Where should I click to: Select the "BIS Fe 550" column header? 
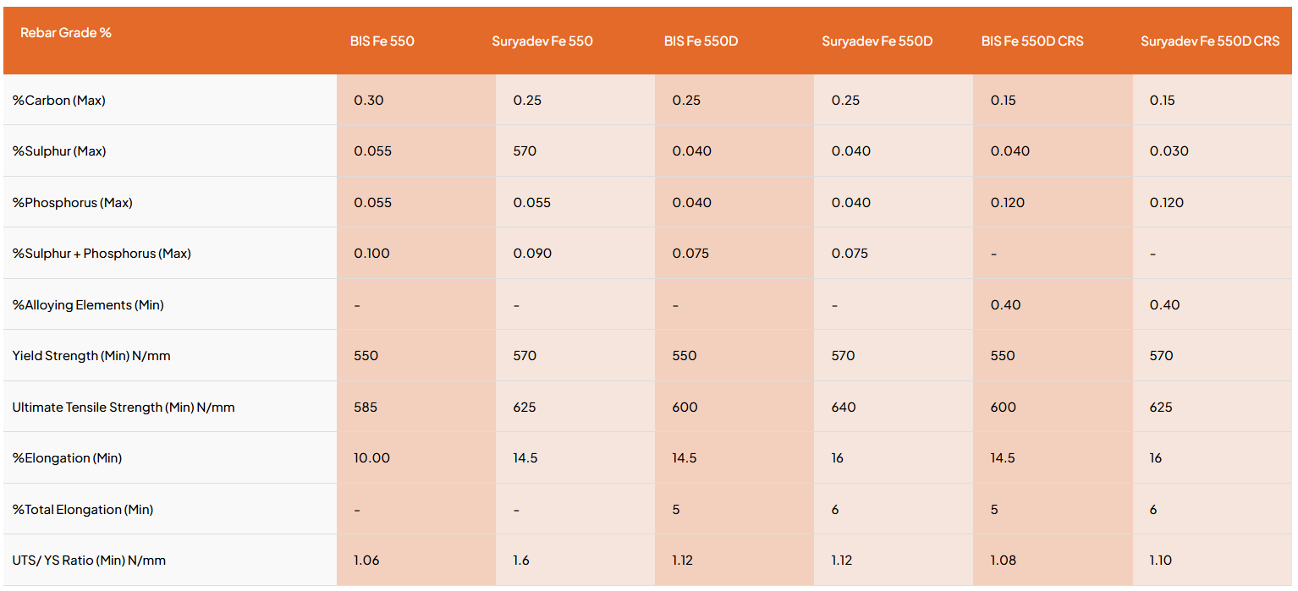[x=382, y=41]
